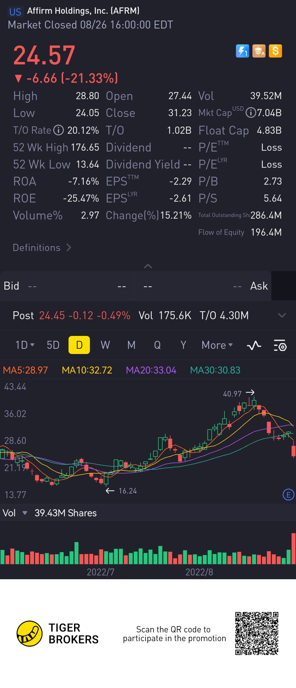Tap the MA20:33.04 indicator label

click(x=151, y=370)
